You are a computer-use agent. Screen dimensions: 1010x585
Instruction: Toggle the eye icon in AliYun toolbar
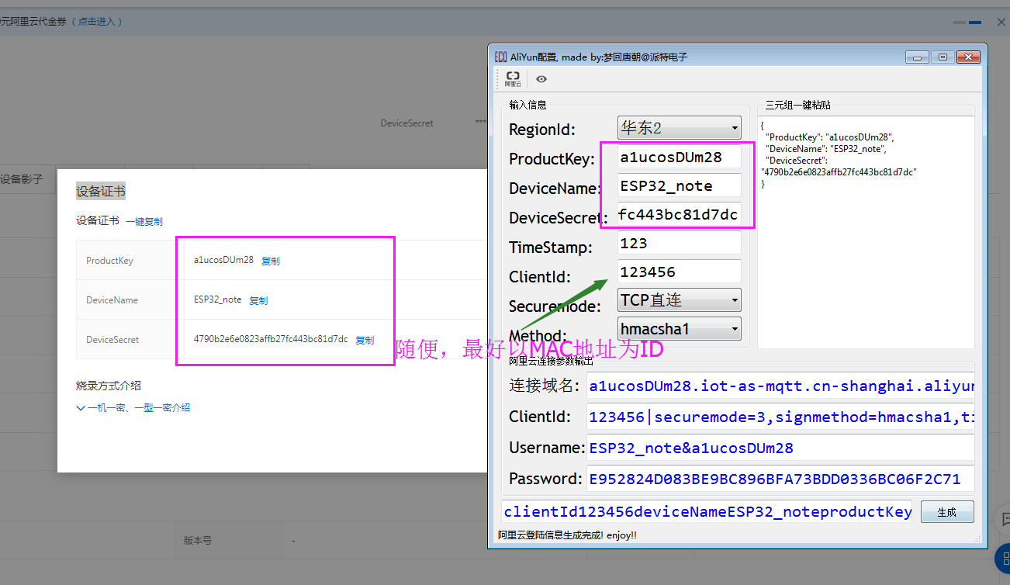point(541,78)
